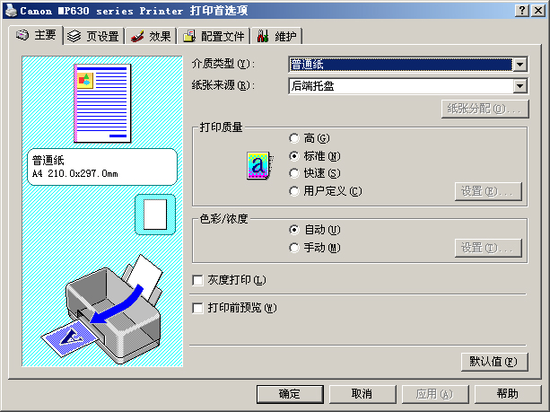This screenshot has width=550, height=412.
Task: Select the 快速 print quality option
Action: 294,173
